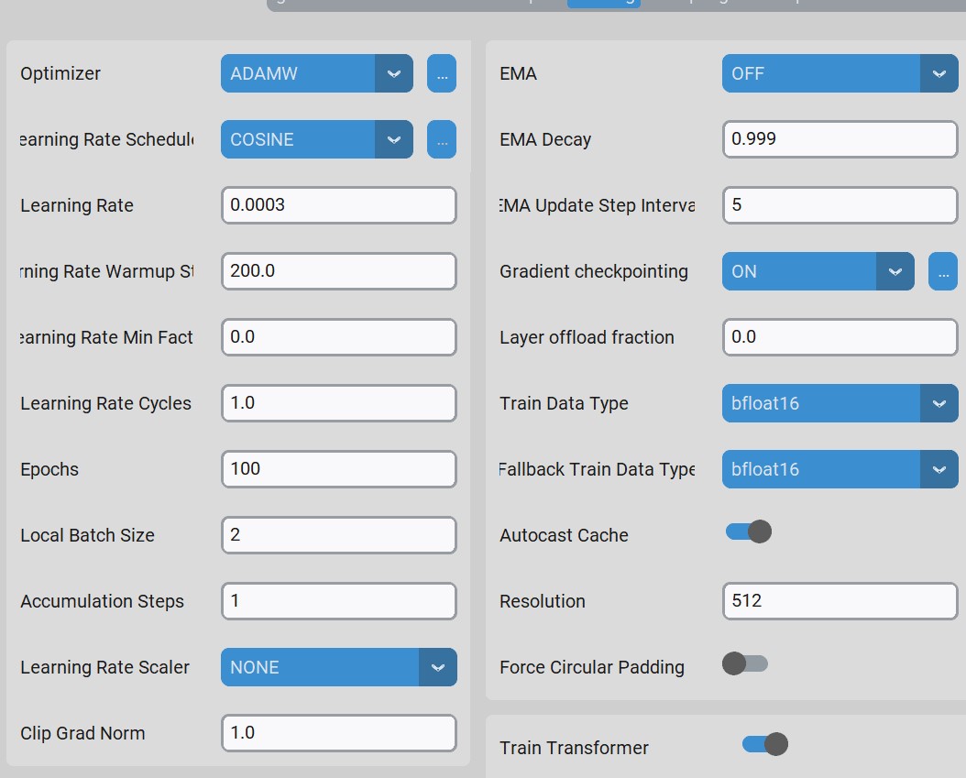Open the Optimizer ADAMW dropdown
This screenshot has height=778, width=966.
(317, 73)
